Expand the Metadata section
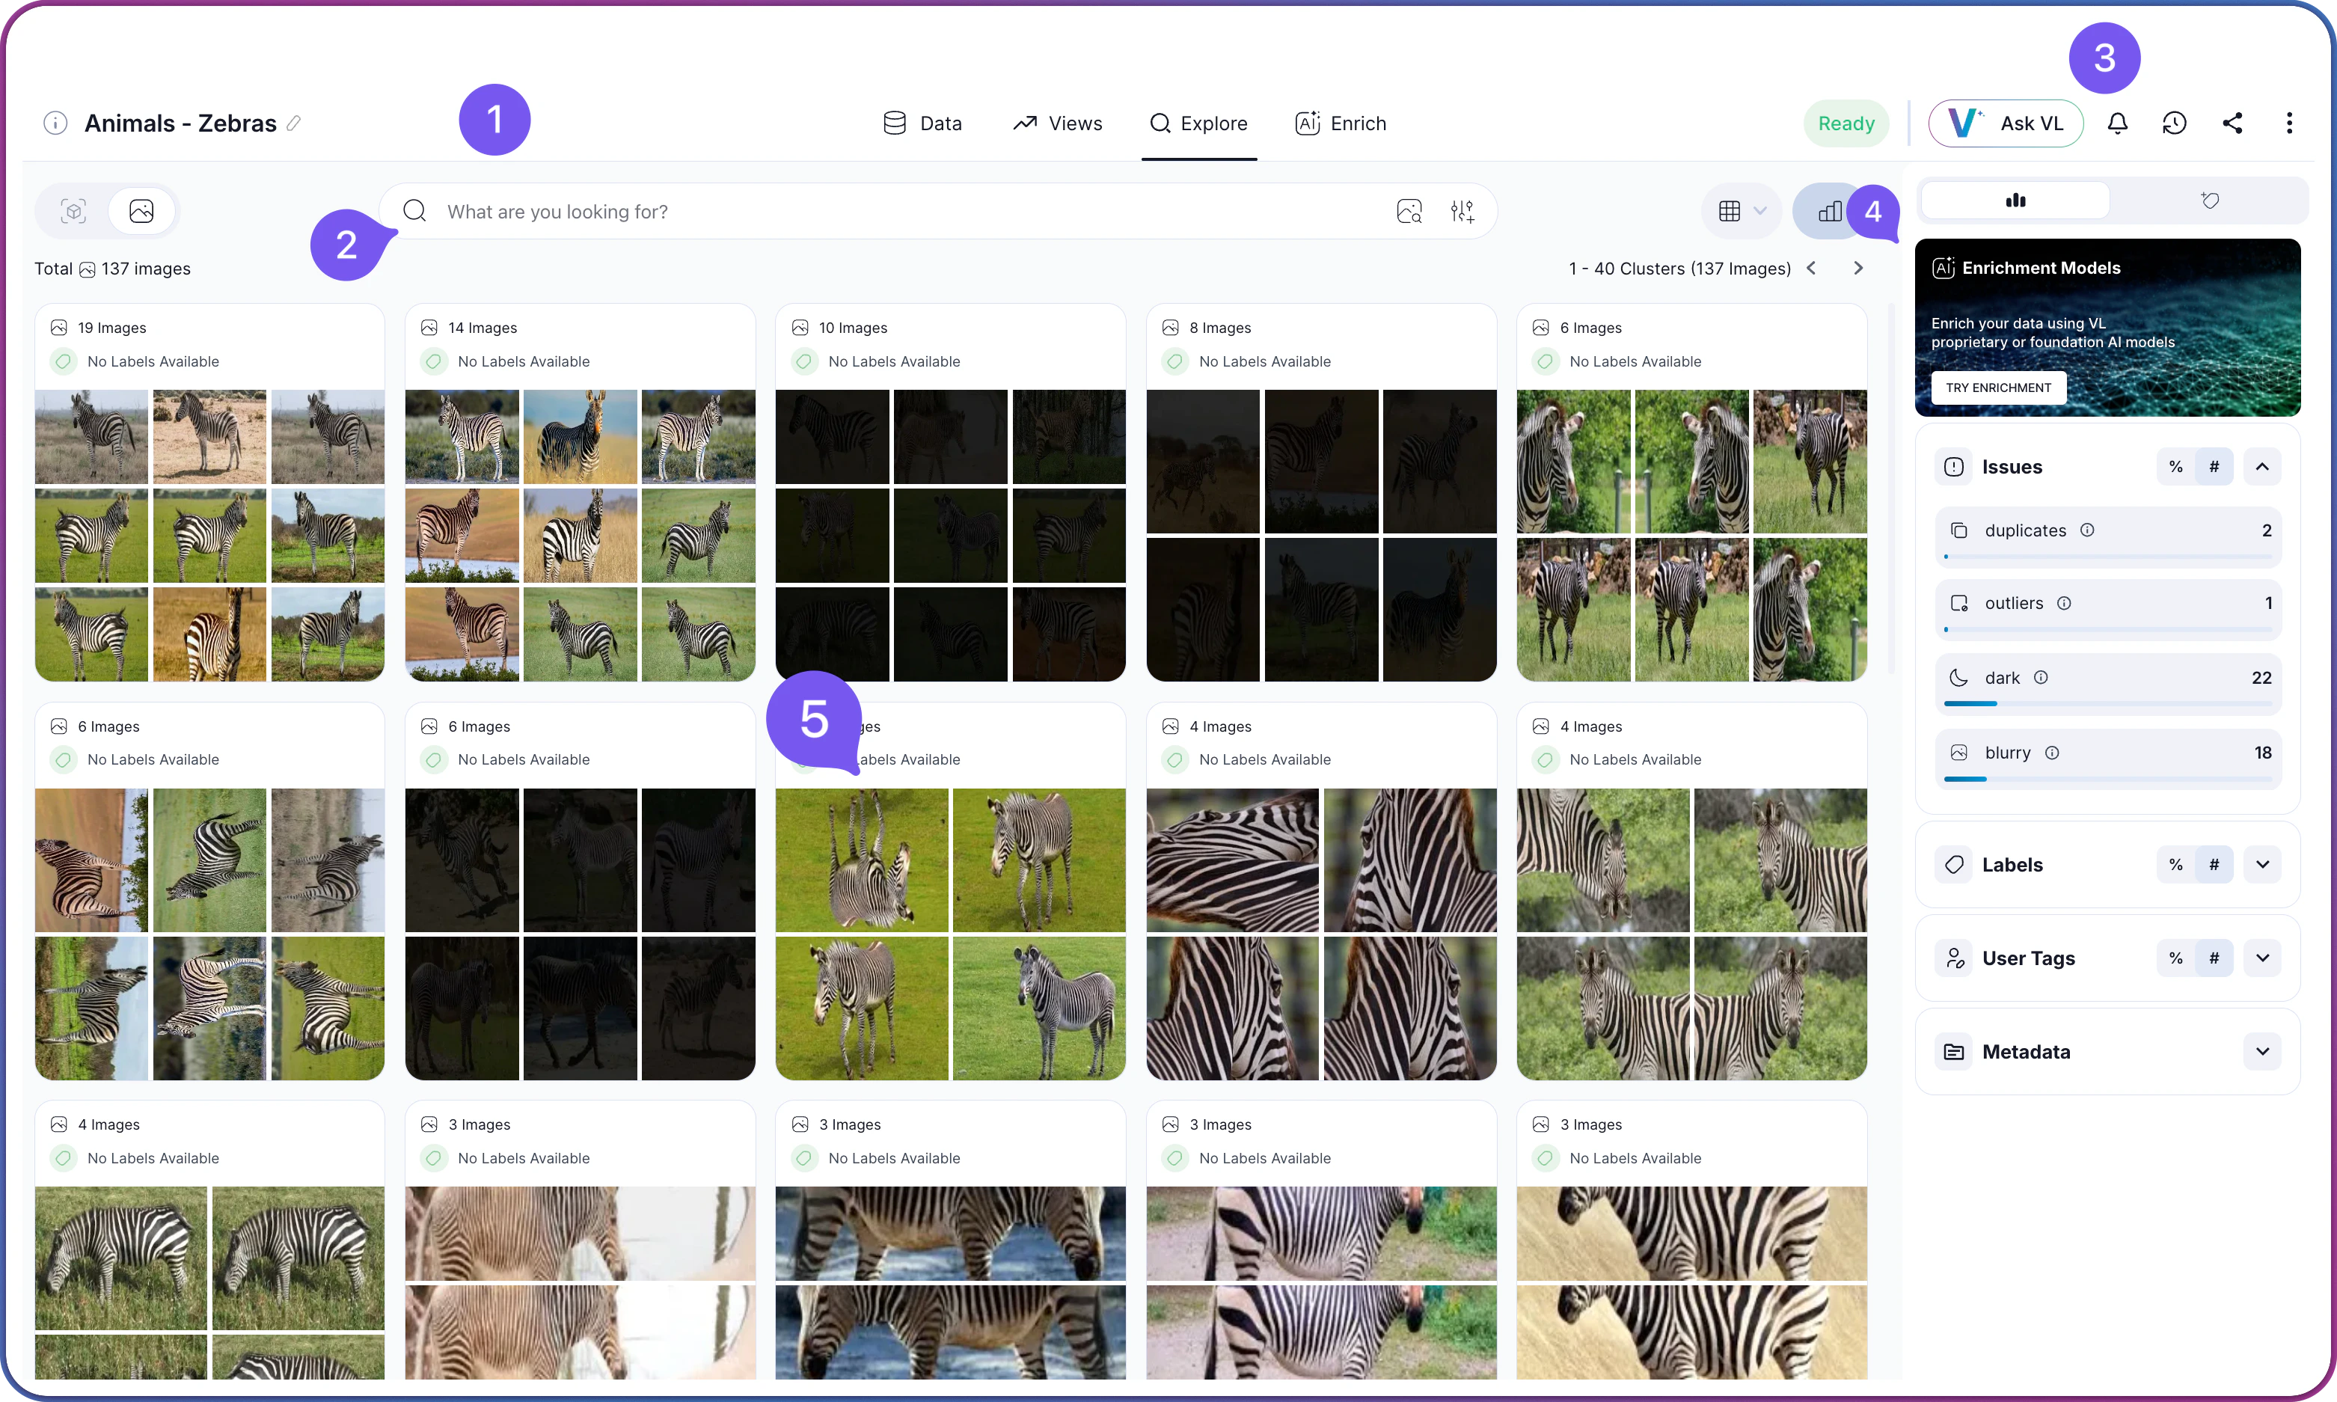The width and height of the screenshot is (2337, 1402). click(2262, 1052)
